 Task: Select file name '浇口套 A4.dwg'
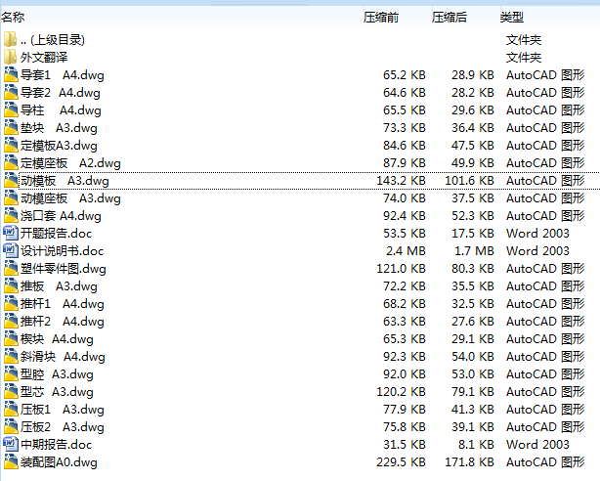[61, 216]
